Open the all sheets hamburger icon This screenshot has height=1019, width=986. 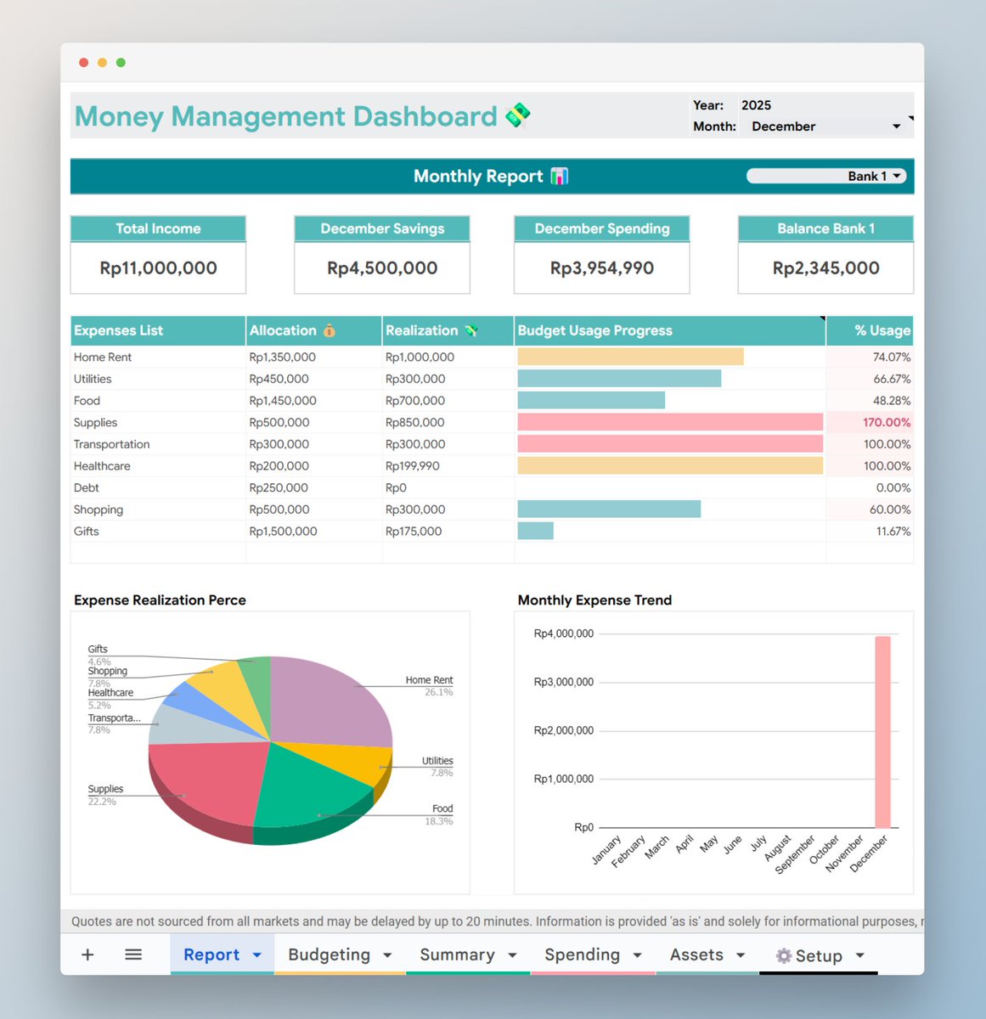tap(133, 954)
